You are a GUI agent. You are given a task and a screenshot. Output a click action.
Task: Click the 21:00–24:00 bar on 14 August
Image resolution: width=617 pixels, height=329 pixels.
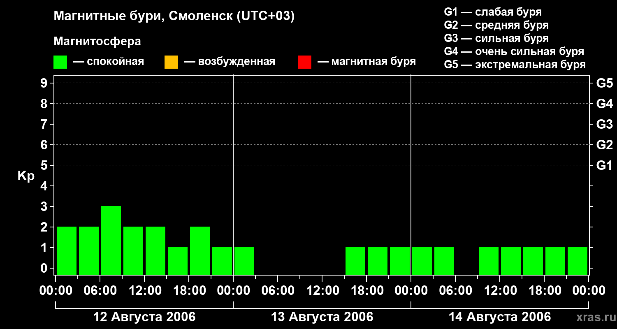(x=578, y=261)
